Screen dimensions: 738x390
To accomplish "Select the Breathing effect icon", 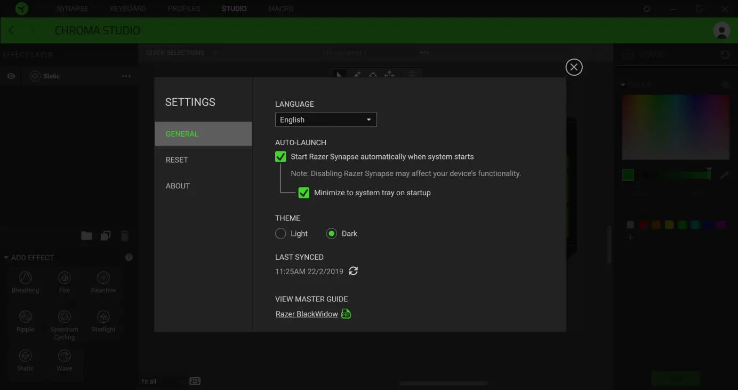I will pos(26,278).
